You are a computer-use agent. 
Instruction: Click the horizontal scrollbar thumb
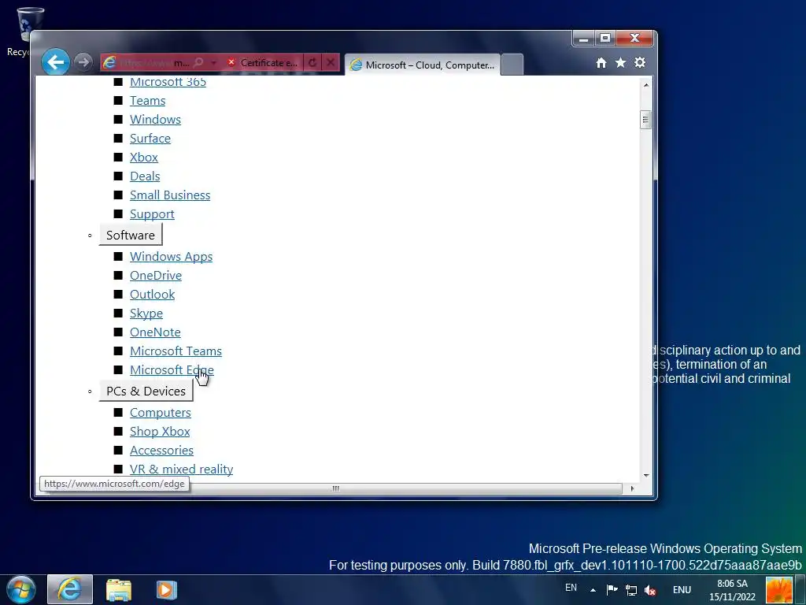(335, 488)
